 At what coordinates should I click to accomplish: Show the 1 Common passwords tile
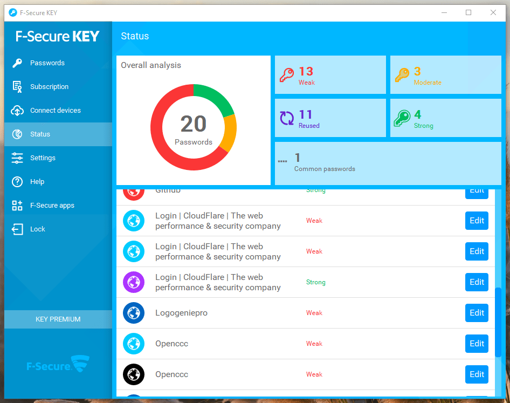pos(388,163)
